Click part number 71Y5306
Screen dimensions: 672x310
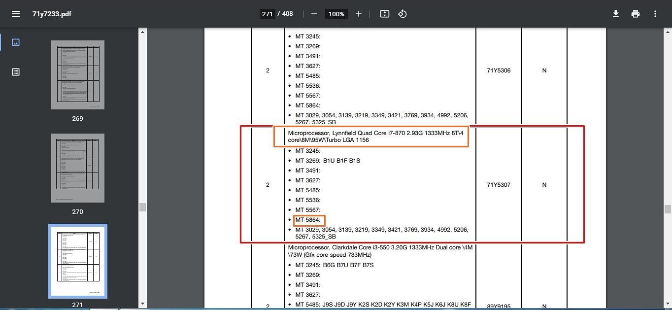pyautogui.click(x=499, y=70)
